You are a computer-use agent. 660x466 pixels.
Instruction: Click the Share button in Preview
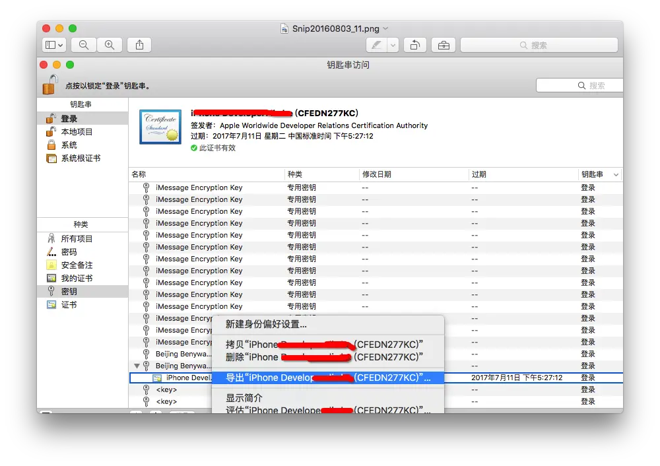coord(139,45)
